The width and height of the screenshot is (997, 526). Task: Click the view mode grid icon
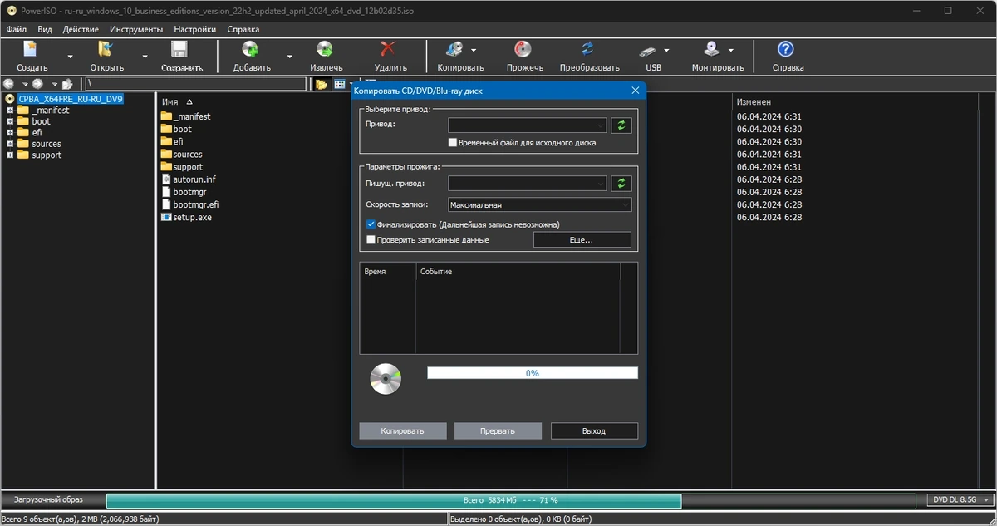340,84
